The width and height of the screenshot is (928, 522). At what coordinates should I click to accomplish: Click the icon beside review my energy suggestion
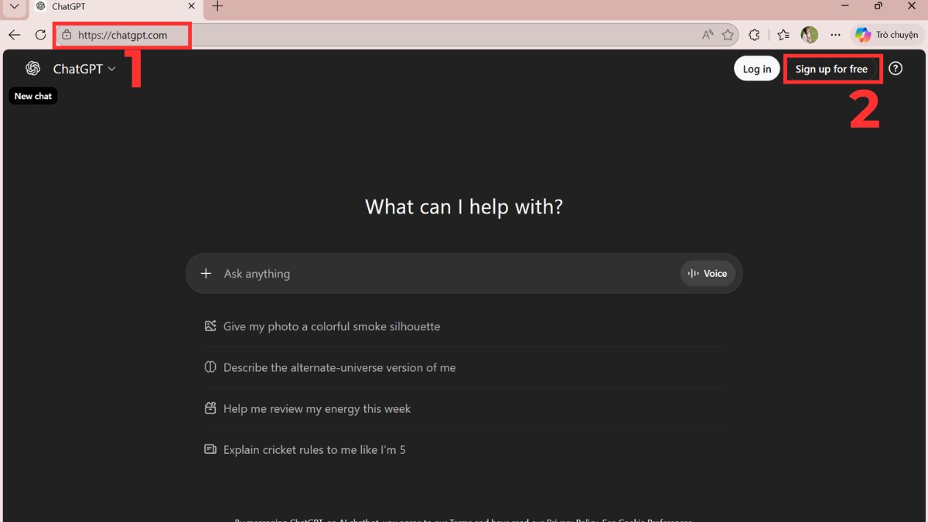pyautogui.click(x=210, y=408)
